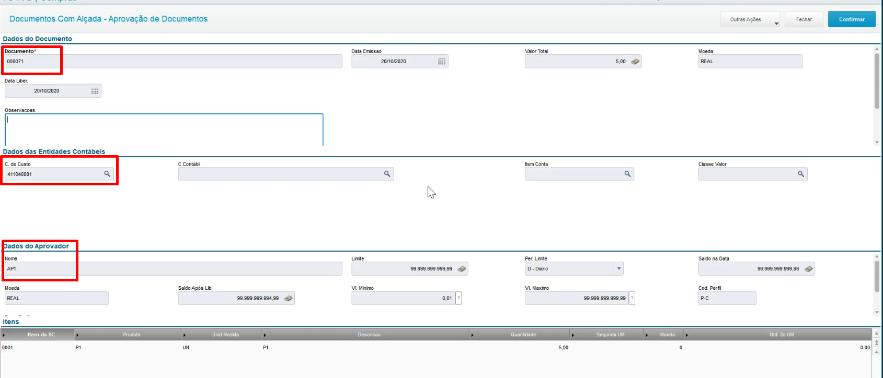Image resolution: width=883 pixels, height=378 pixels.
Task: Open calendar picker for Data Liber.
Action: point(95,91)
